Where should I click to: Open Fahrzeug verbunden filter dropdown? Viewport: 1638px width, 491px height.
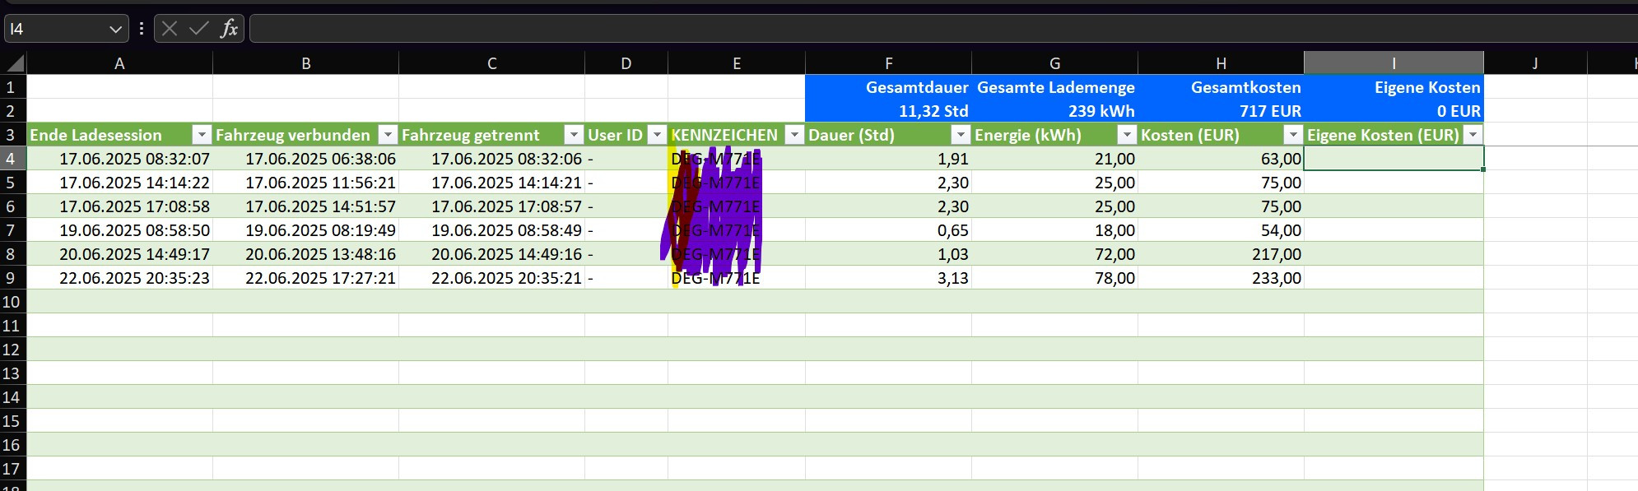point(388,135)
